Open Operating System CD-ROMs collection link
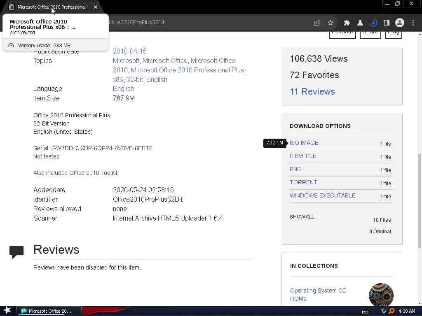Image resolution: width=422 pixels, height=316 pixels. click(319, 295)
